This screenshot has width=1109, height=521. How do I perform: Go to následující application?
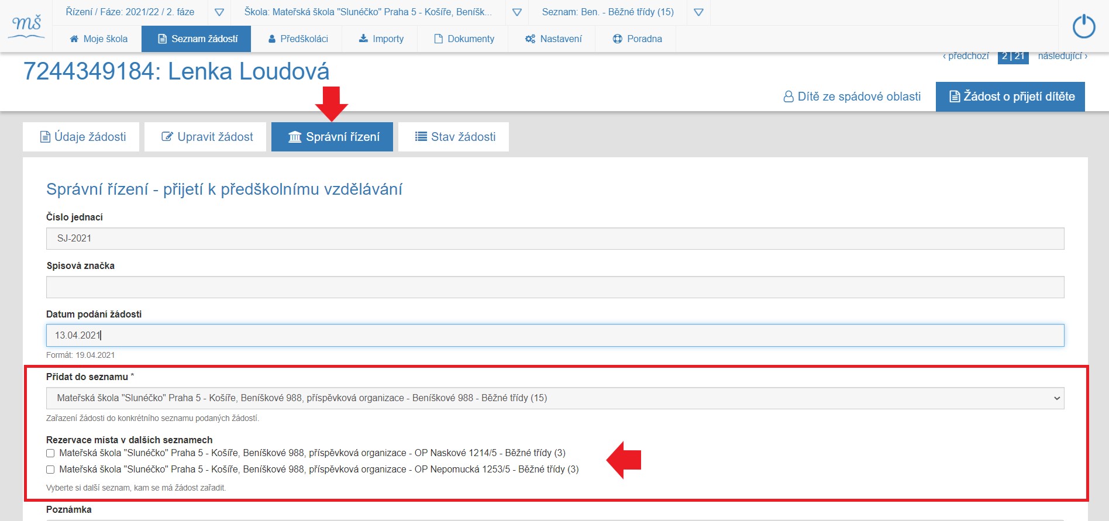(x=1063, y=56)
